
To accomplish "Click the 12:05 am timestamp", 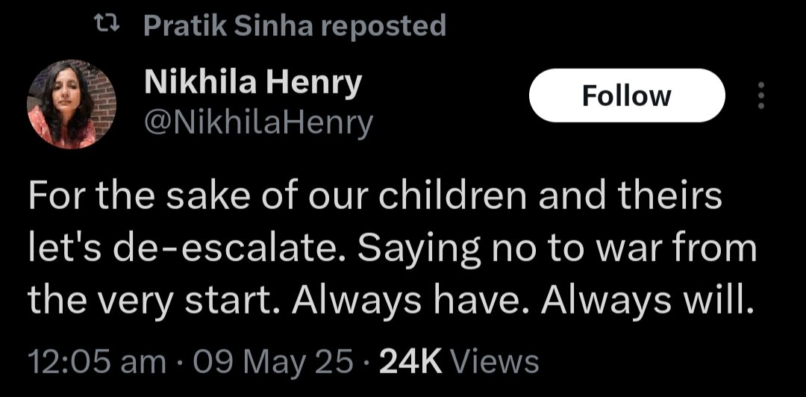I will 96,361.
